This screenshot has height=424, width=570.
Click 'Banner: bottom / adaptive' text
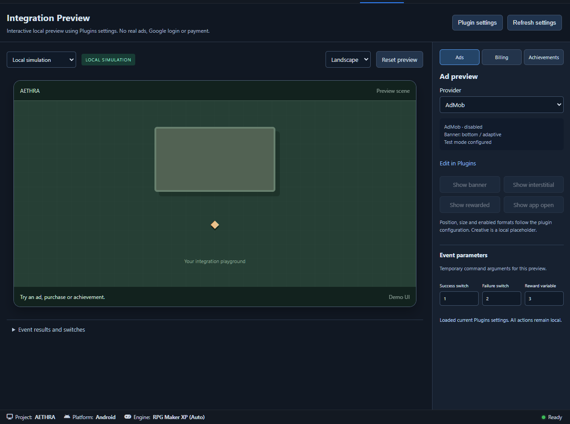point(472,134)
